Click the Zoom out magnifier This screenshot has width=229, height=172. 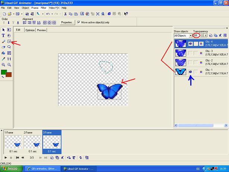[x=9, y=65]
